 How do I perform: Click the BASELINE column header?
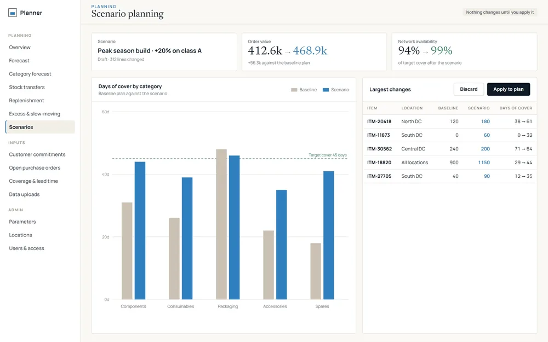pos(448,108)
